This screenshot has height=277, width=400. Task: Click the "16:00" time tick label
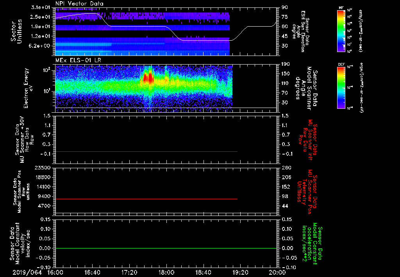(55, 272)
